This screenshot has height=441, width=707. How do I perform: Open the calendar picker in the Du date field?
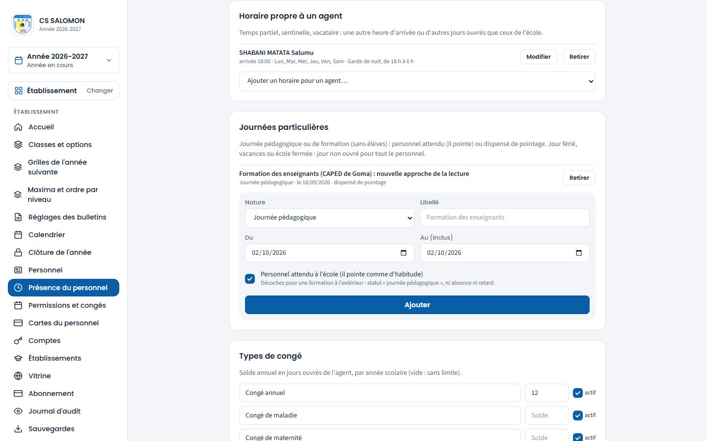point(404,253)
